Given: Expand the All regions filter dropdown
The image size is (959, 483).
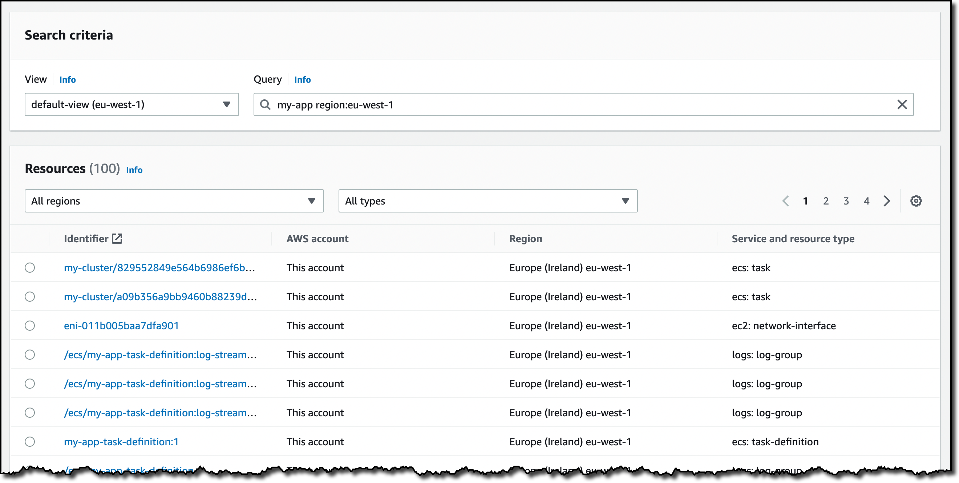Looking at the screenshot, I should point(174,201).
